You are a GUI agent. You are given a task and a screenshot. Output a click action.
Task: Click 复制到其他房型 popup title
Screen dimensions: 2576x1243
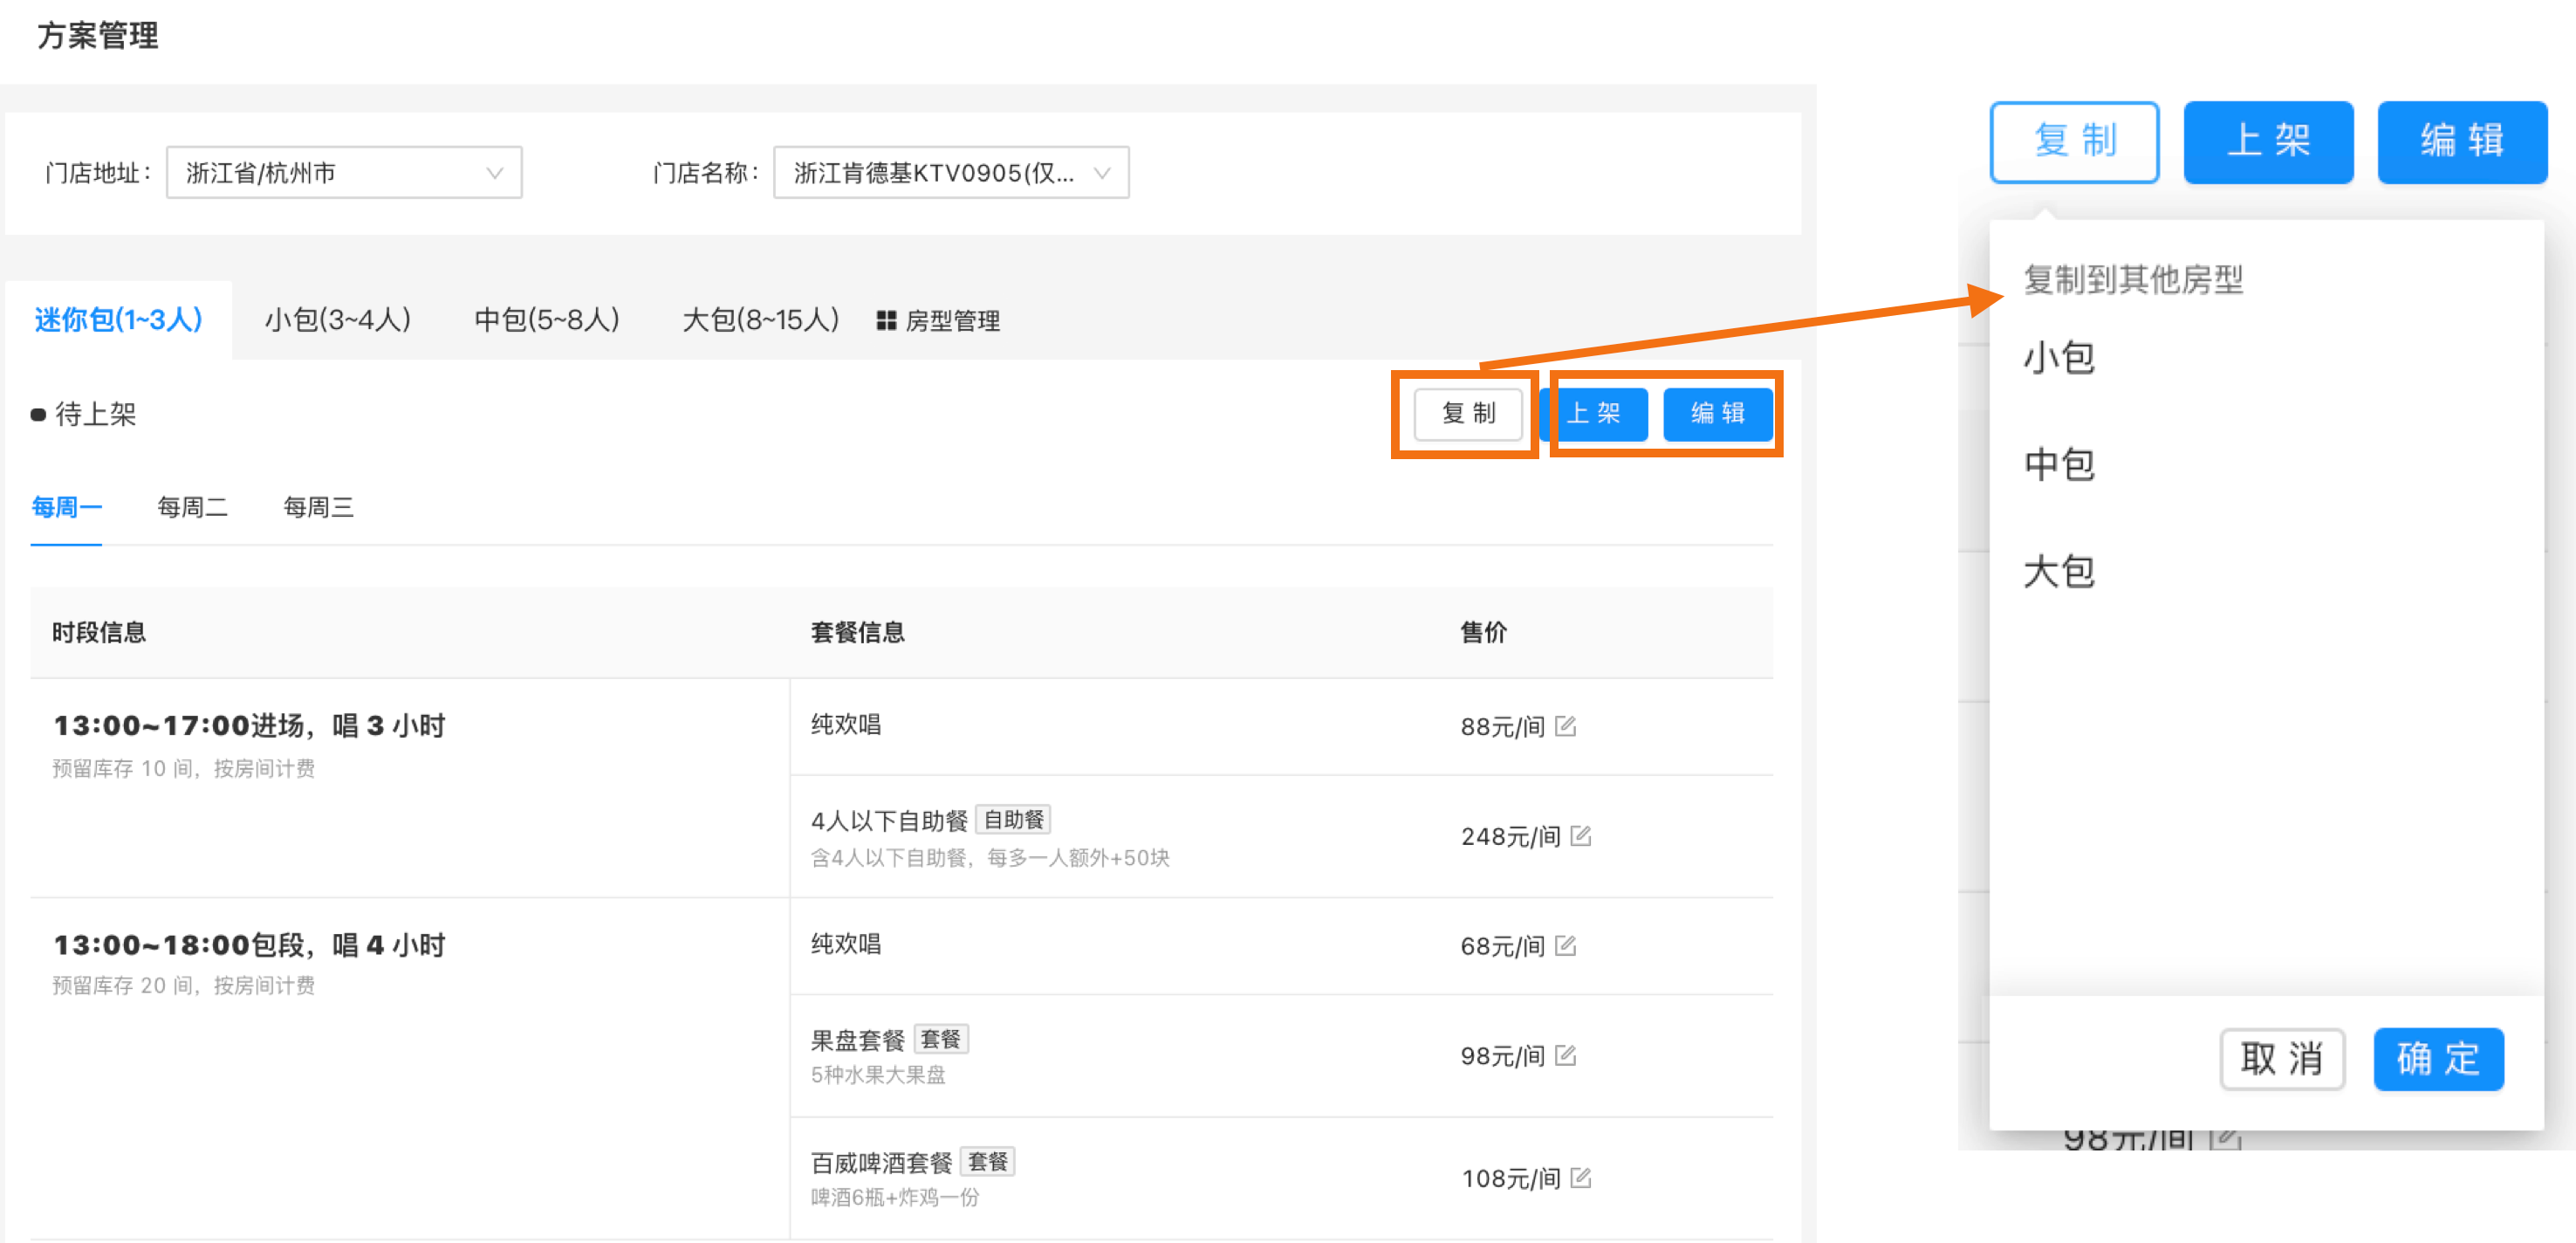2133,280
